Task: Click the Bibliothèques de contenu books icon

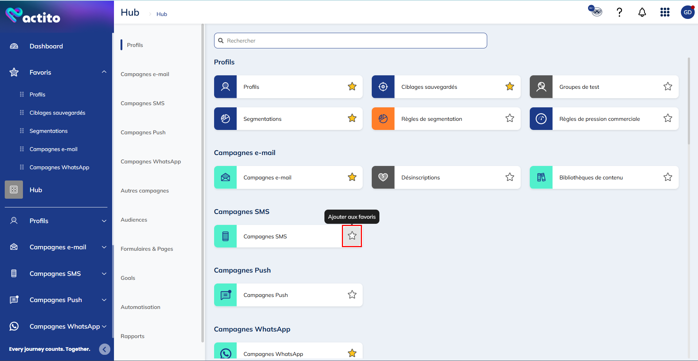Action: (x=541, y=177)
